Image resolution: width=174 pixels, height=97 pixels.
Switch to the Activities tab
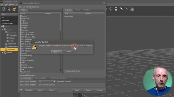click(68, 10)
